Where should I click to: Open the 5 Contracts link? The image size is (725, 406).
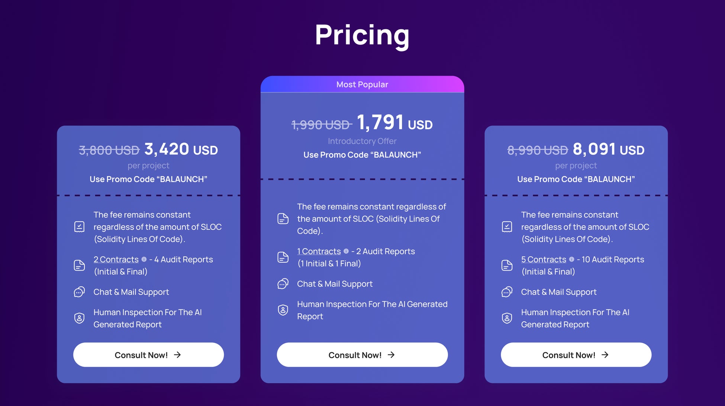544,259
